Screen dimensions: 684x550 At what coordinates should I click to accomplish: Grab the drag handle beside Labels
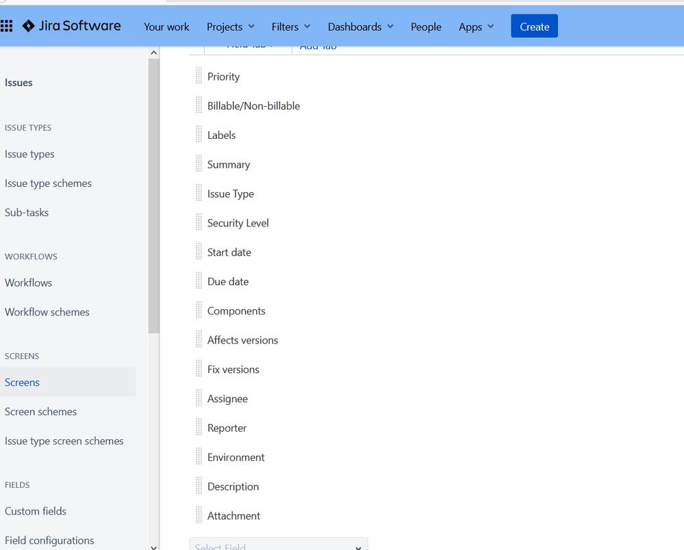point(199,135)
